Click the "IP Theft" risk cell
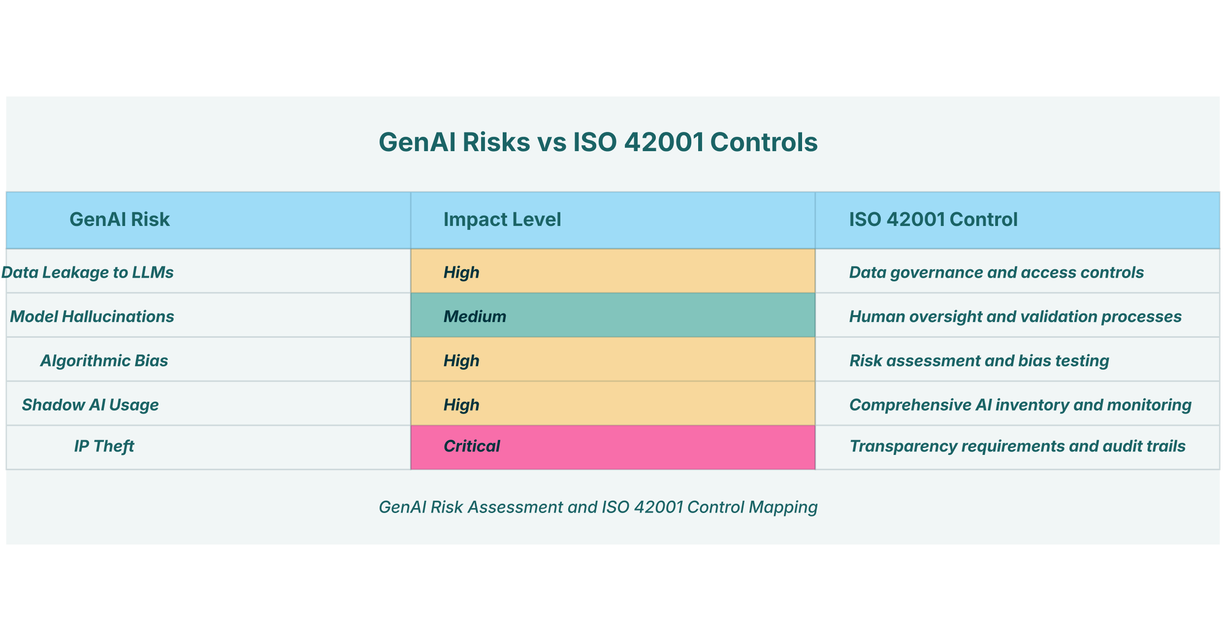The width and height of the screenshot is (1226, 641). pyautogui.click(x=104, y=446)
